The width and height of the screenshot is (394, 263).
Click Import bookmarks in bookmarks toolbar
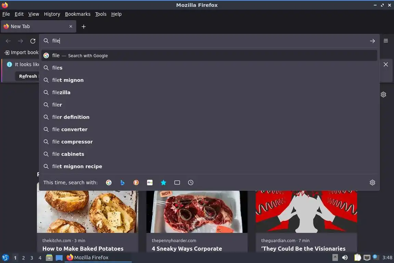[22, 53]
